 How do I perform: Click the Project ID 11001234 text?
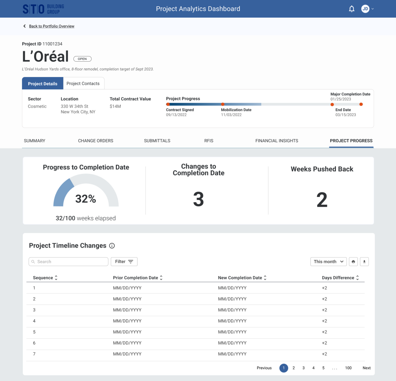pyautogui.click(x=42, y=44)
